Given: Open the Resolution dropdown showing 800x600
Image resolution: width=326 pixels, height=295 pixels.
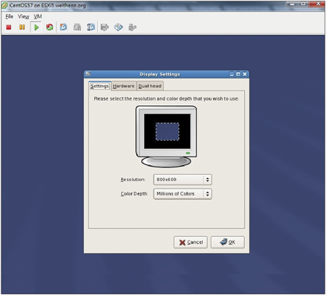Looking at the screenshot, I should (183, 180).
